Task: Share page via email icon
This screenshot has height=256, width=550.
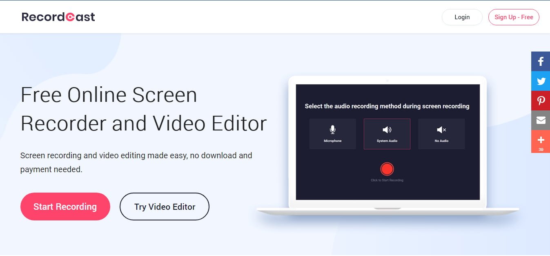Action: point(541,120)
